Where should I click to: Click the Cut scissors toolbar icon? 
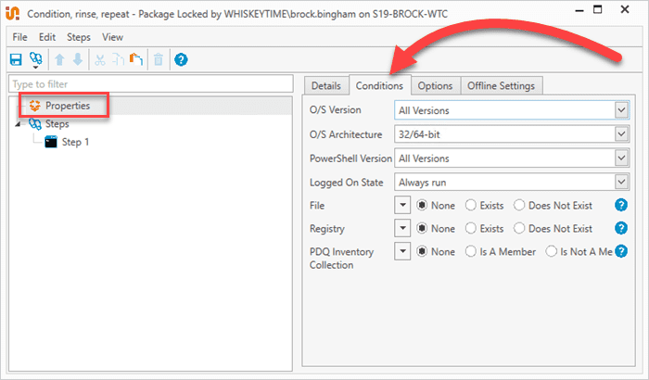pyautogui.click(x=100, y=60)
